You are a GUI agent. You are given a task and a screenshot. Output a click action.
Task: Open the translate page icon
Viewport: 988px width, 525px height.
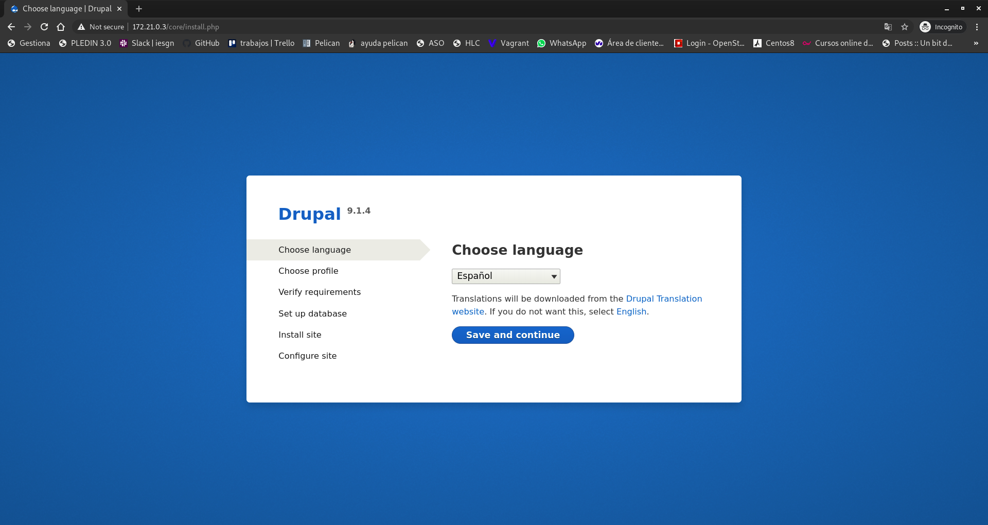tap(888, 27)
